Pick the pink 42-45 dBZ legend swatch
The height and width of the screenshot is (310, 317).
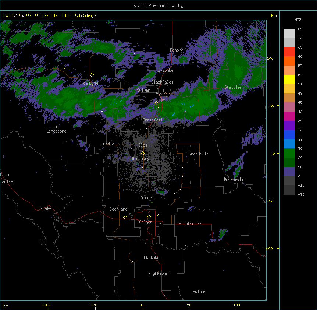coord(289,107)
